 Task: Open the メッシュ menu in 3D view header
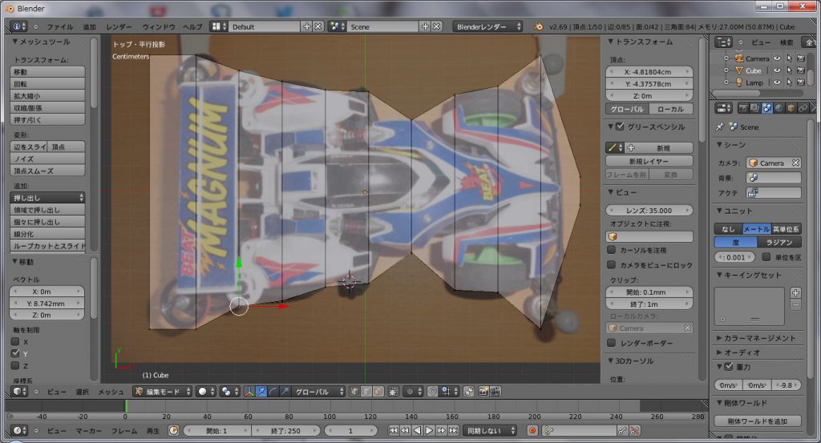[x=111, y=392]
